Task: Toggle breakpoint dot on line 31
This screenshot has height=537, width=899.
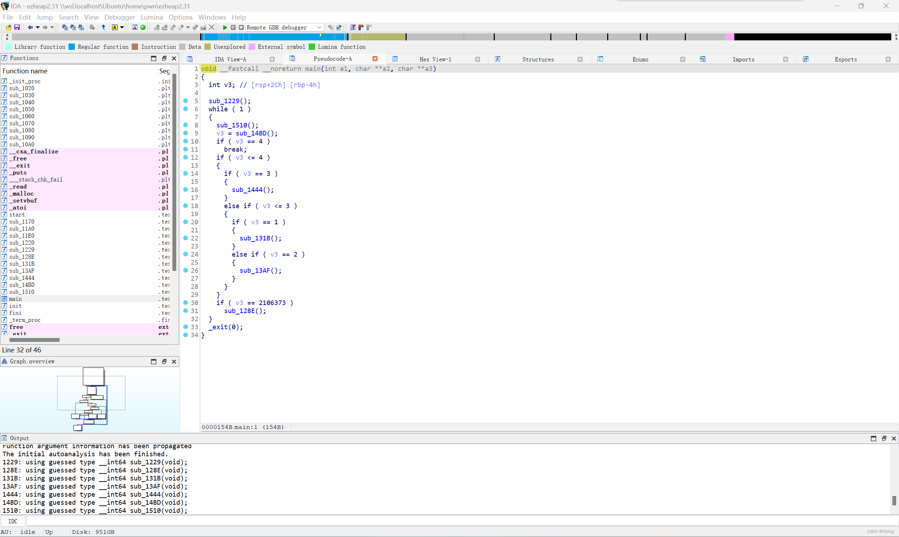Action: click(185, 311)
